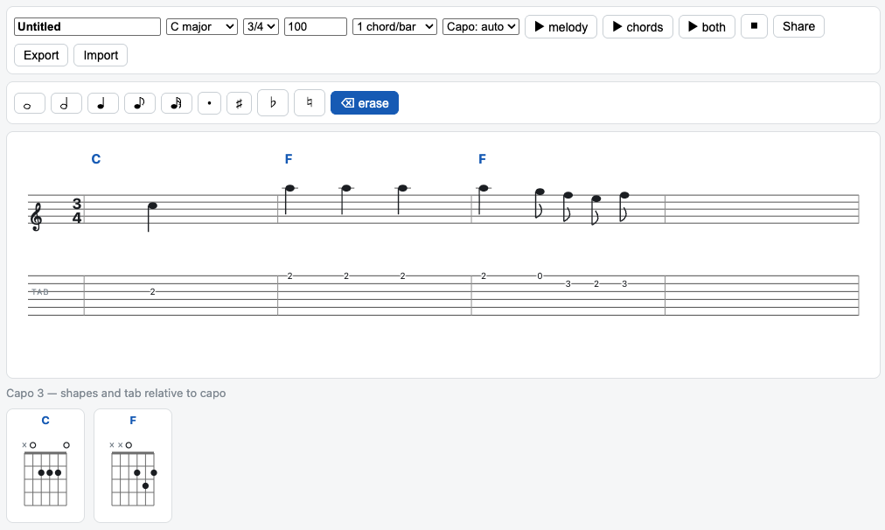The width and height of the screenshot is (885, 530).
Task: Click the second eighth note in bar three
Action: pyautogui.click(x=568, y=196)
